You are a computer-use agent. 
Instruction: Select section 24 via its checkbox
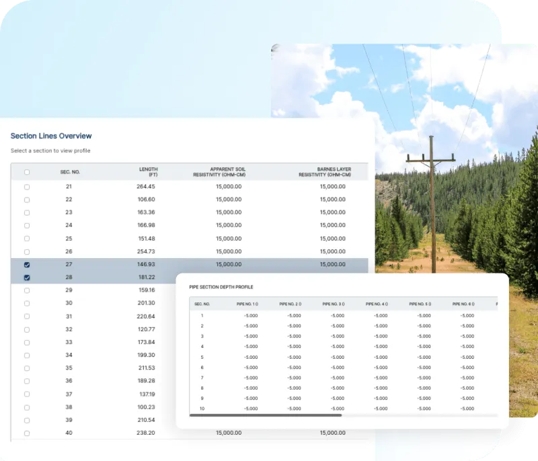(27, 226)
